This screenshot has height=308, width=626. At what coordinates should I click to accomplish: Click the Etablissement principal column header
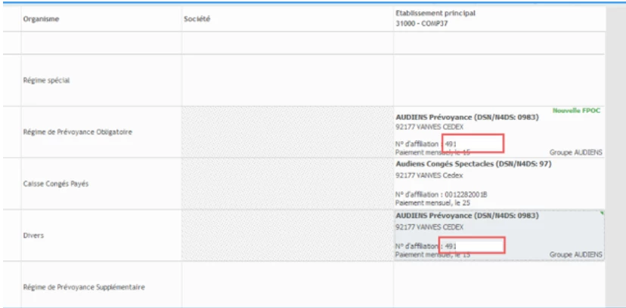tap(435, 13)
